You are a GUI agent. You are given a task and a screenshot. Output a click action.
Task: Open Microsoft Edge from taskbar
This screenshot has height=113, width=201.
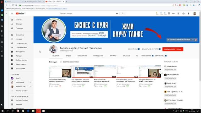point(28,111)
